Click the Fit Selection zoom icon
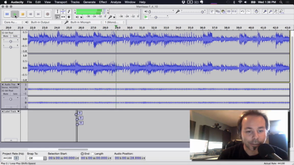The width and height of the screenshot is (294, 165). click(276, 11)
